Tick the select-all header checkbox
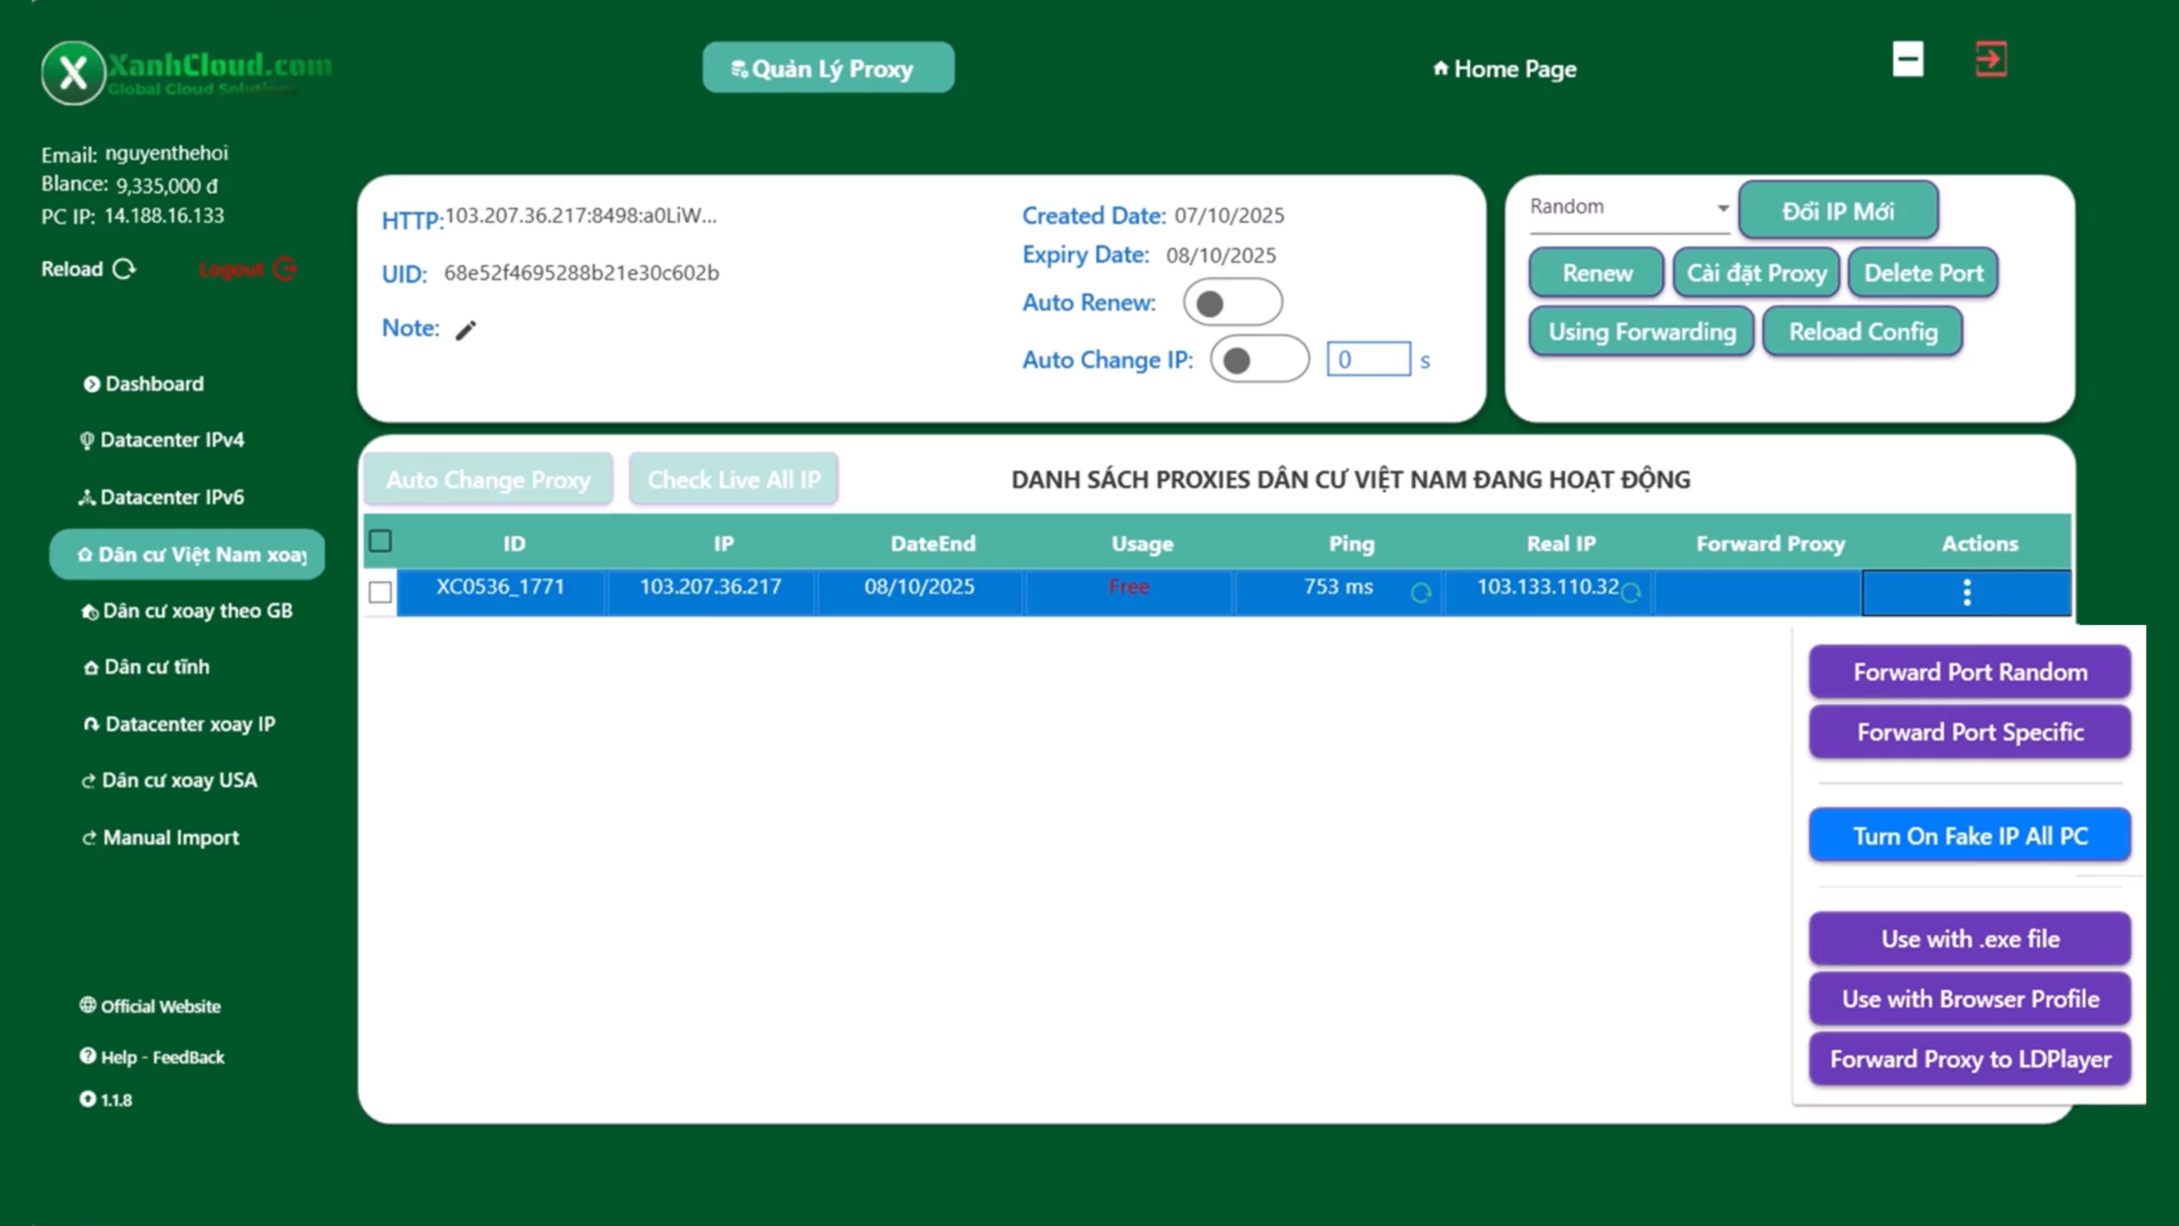The width and height of the screenshot is (2179, 1226). pyautogui.click(x=380, y=541)
